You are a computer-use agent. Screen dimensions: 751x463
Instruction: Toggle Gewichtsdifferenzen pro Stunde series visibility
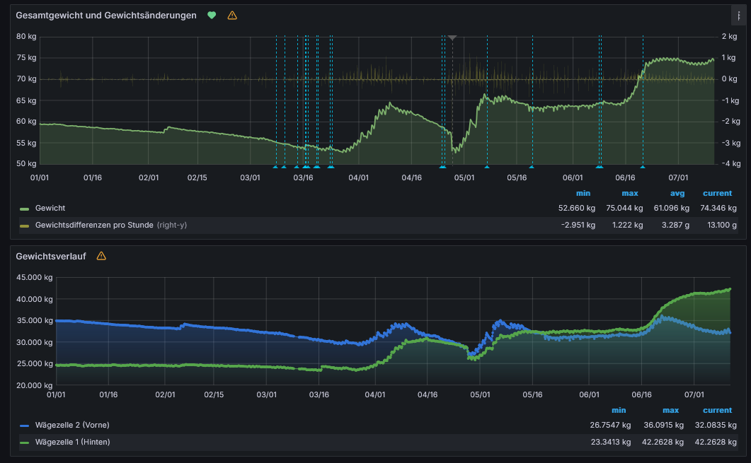[94, 225]
